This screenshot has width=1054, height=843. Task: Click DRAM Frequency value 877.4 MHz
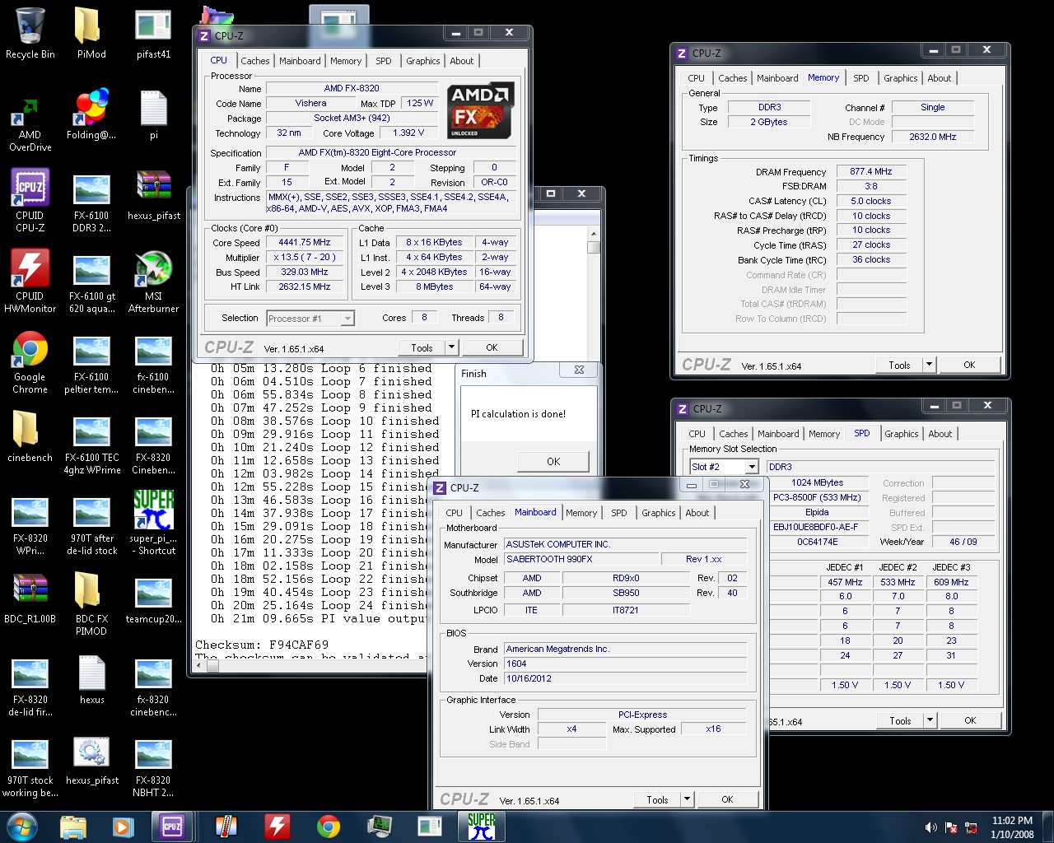pyautogui.click(x=871, y=172)
